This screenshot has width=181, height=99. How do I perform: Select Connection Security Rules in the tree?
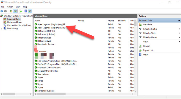pos(19,25)
